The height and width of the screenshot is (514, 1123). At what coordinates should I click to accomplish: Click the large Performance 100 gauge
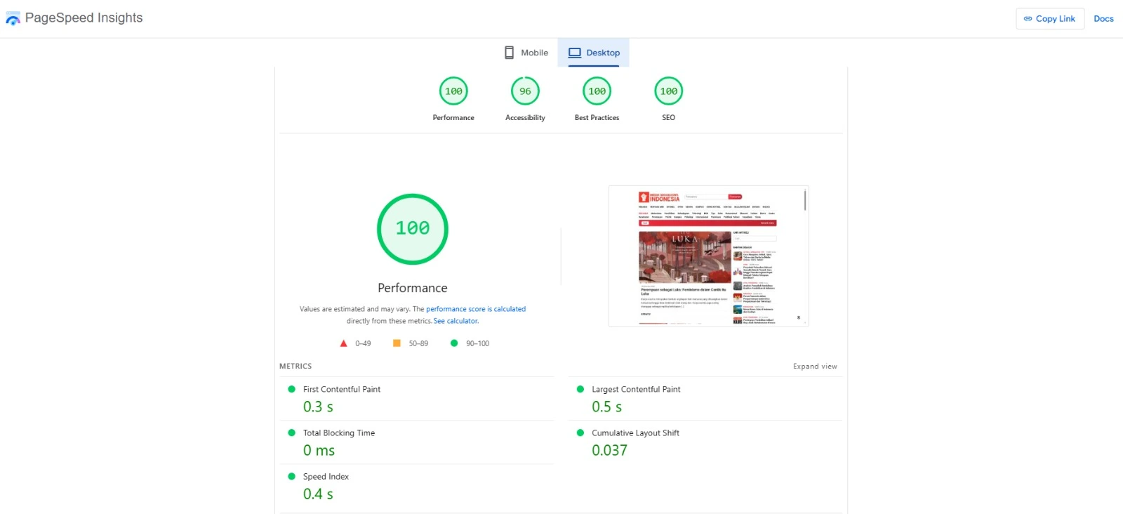[x=413, y=229]
